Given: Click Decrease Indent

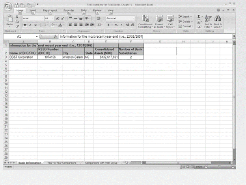Looking at the screenshot, I should pyautogui.click(x=87, y=25).
